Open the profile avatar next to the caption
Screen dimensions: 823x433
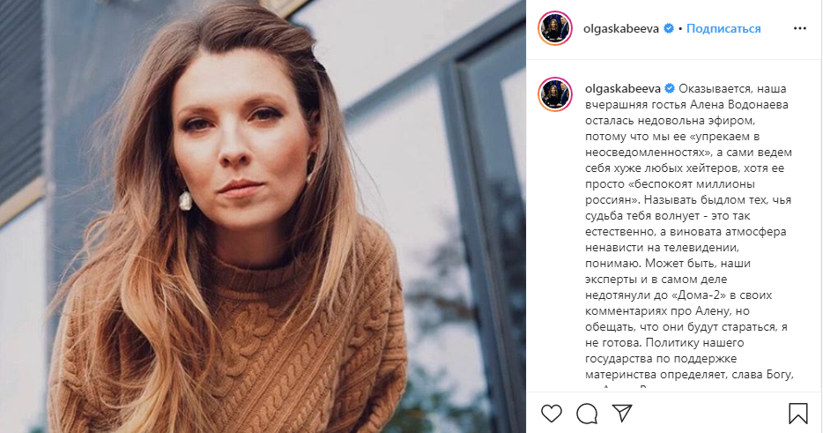[555, 94]
